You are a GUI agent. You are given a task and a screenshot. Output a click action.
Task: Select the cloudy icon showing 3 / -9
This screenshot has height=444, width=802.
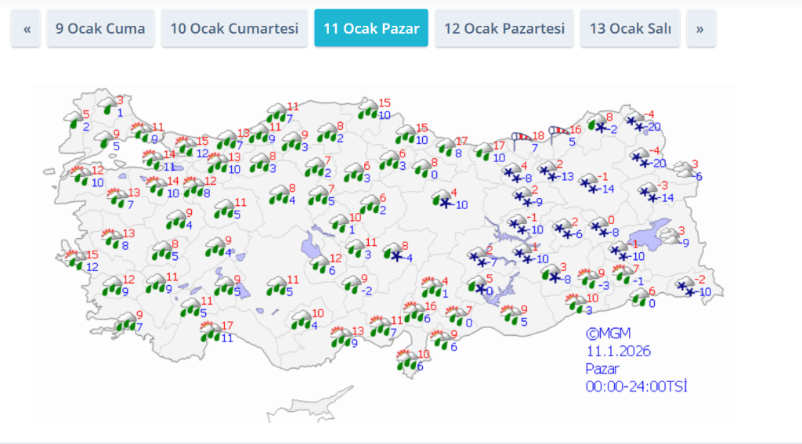[x=670, y=236]
